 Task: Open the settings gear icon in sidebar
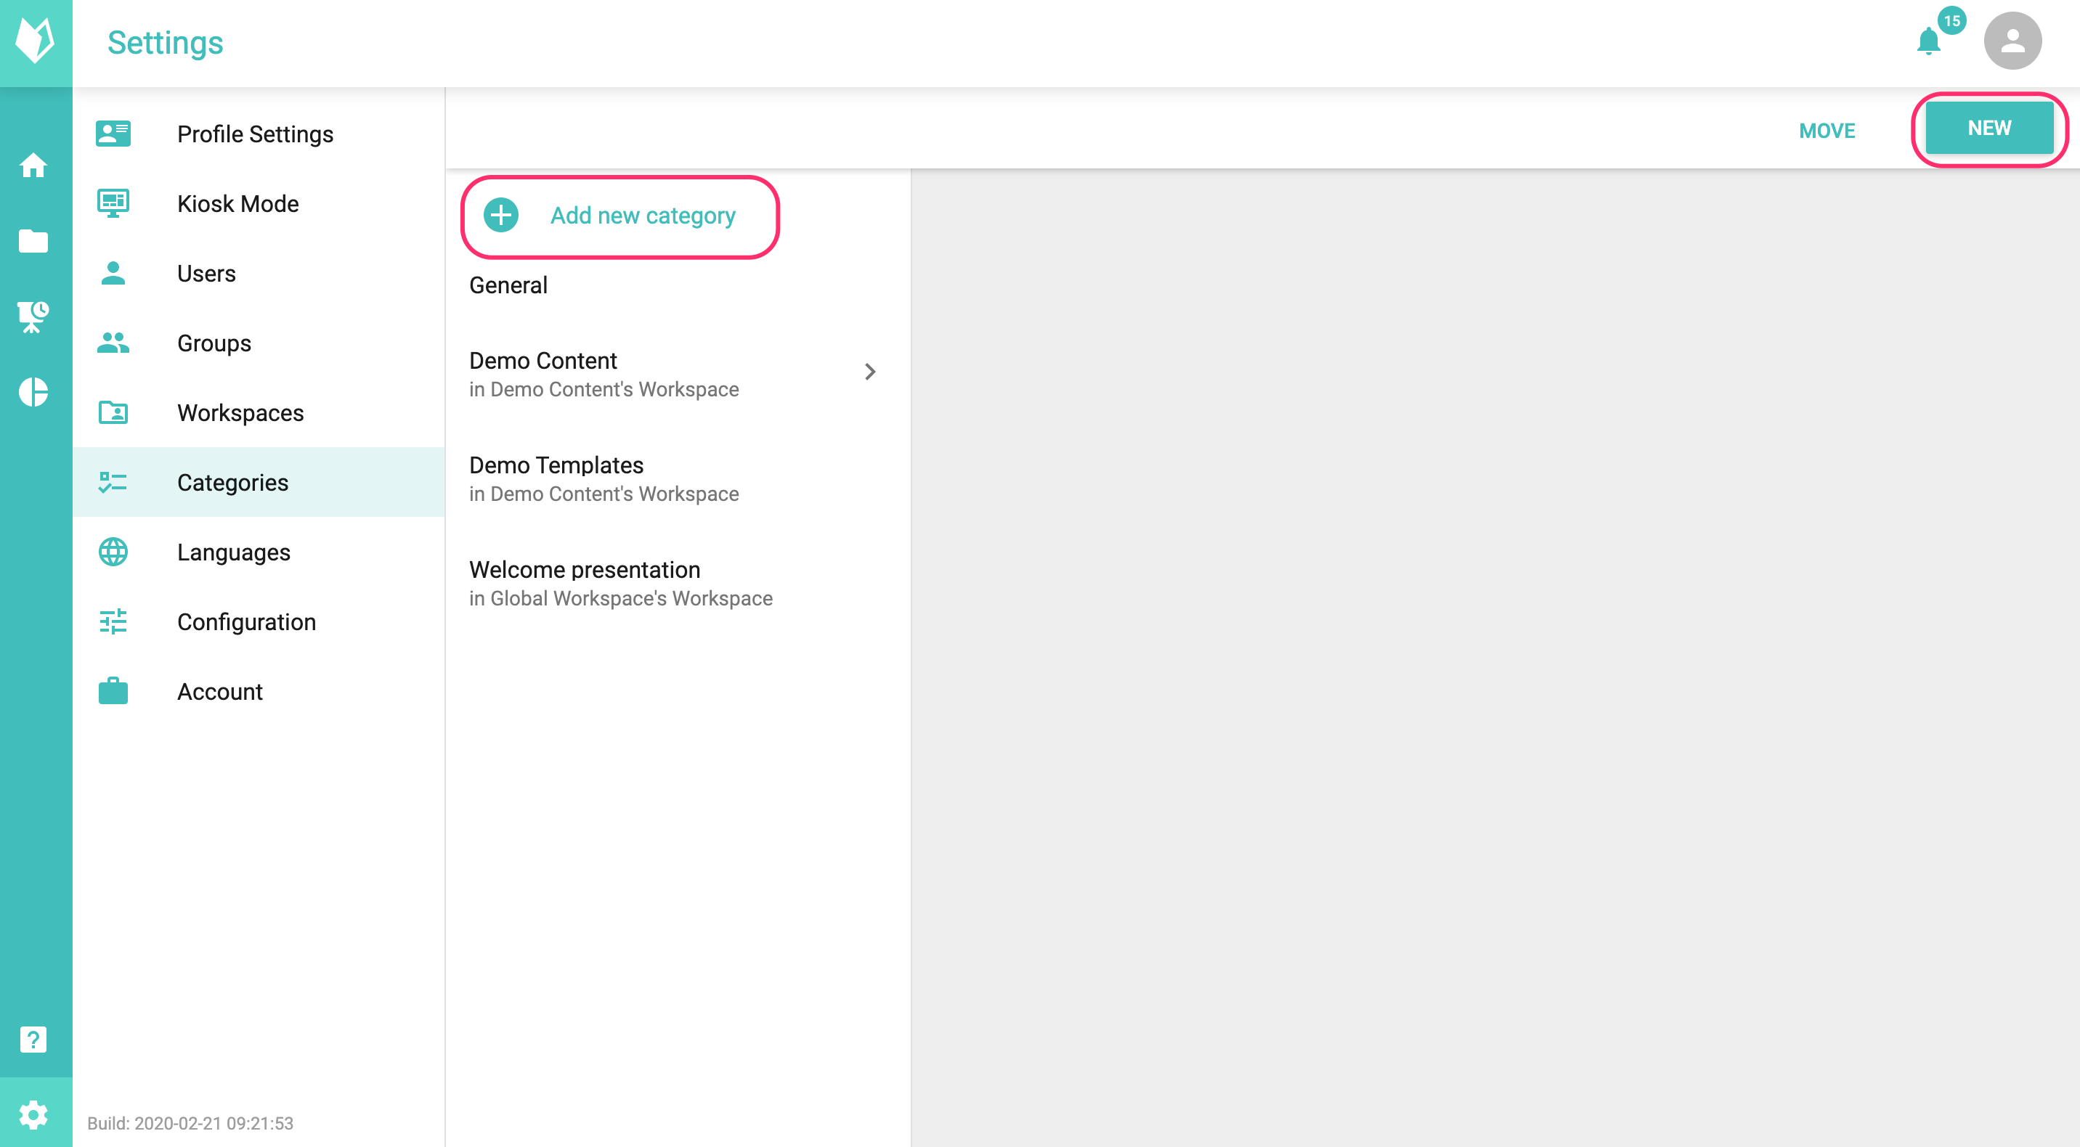(33, 1115)
